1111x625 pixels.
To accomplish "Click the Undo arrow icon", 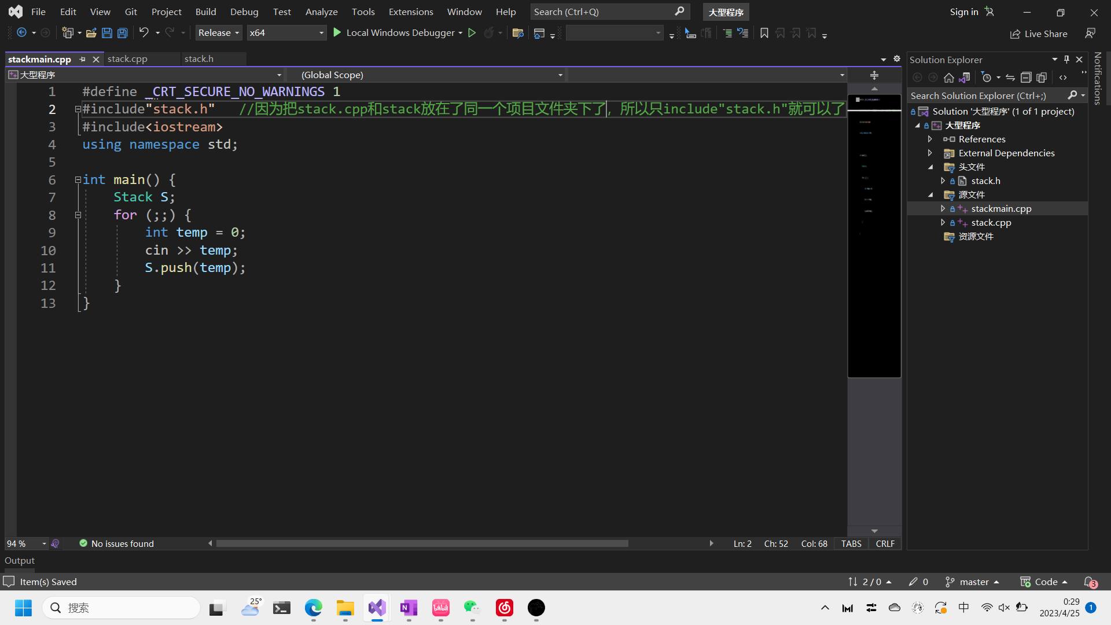I will click(x=144, y=33).
